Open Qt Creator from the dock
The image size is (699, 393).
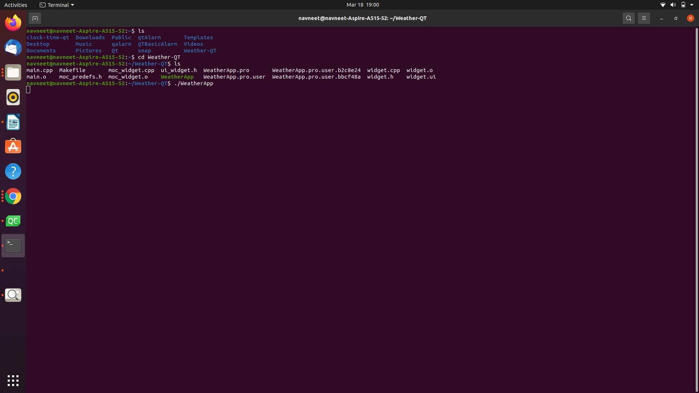(x=13, y=221)
